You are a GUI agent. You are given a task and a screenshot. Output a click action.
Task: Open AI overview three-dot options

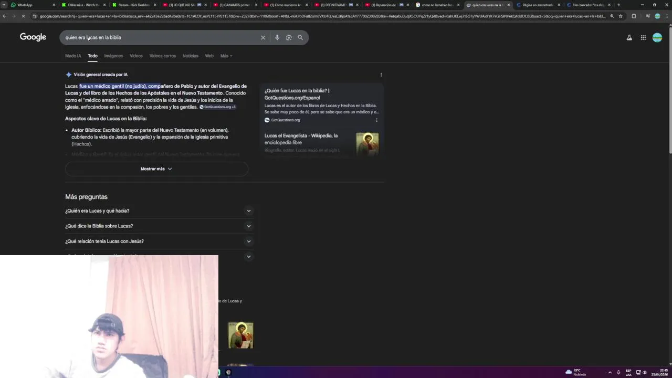point(381,75)
